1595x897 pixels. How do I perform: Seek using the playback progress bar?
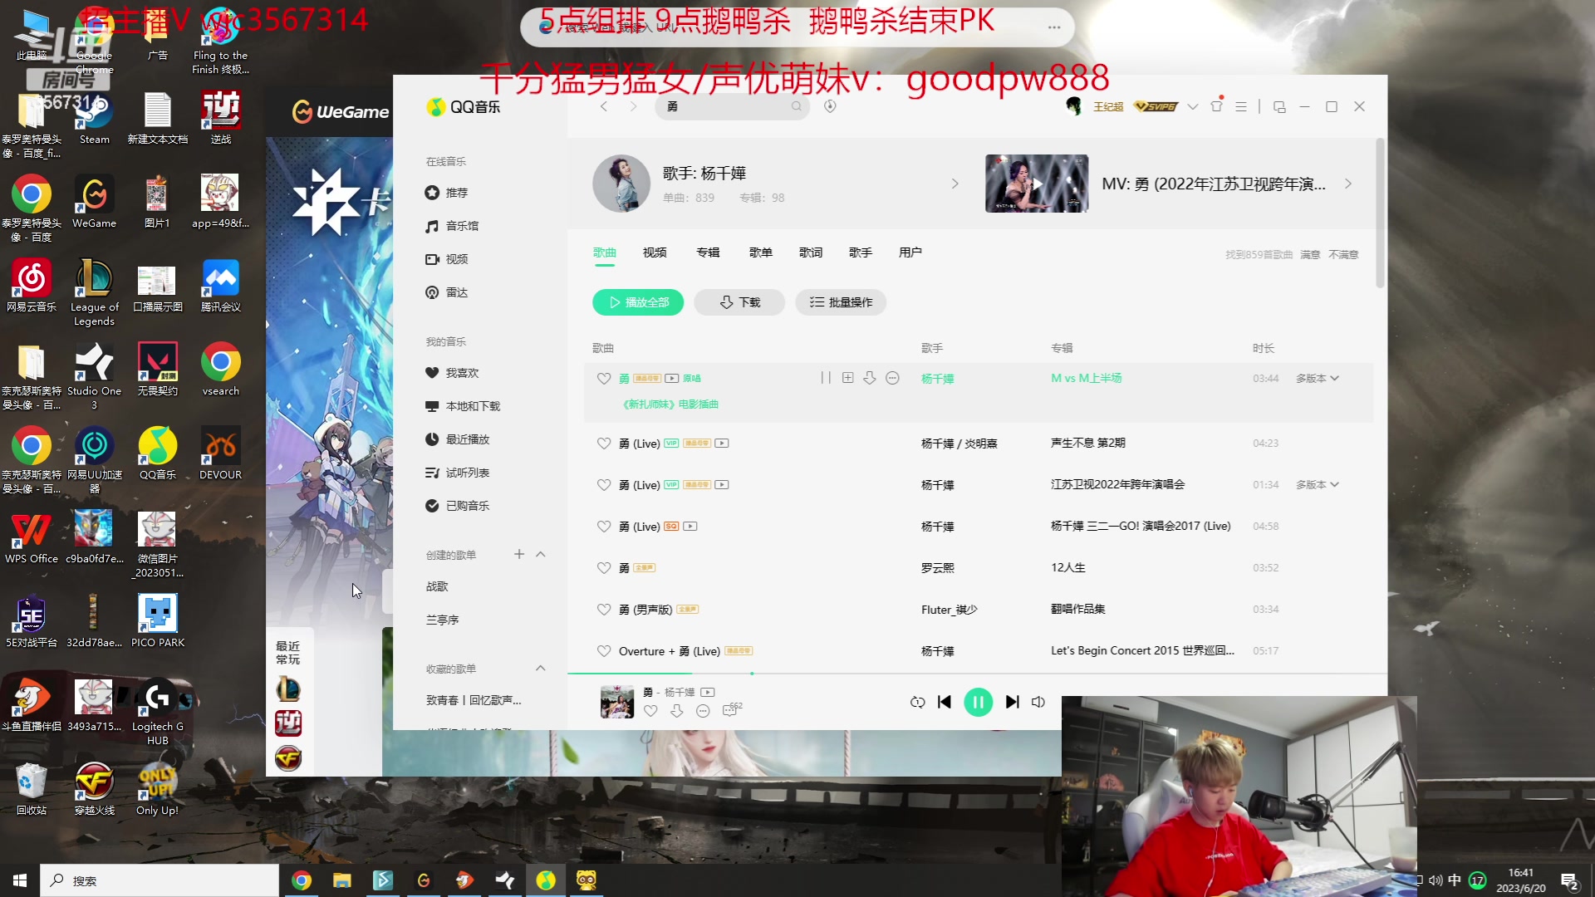[977, 673]
